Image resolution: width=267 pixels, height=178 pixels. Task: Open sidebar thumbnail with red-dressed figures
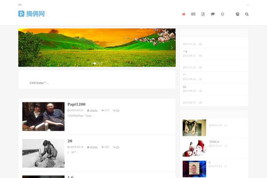194,148
